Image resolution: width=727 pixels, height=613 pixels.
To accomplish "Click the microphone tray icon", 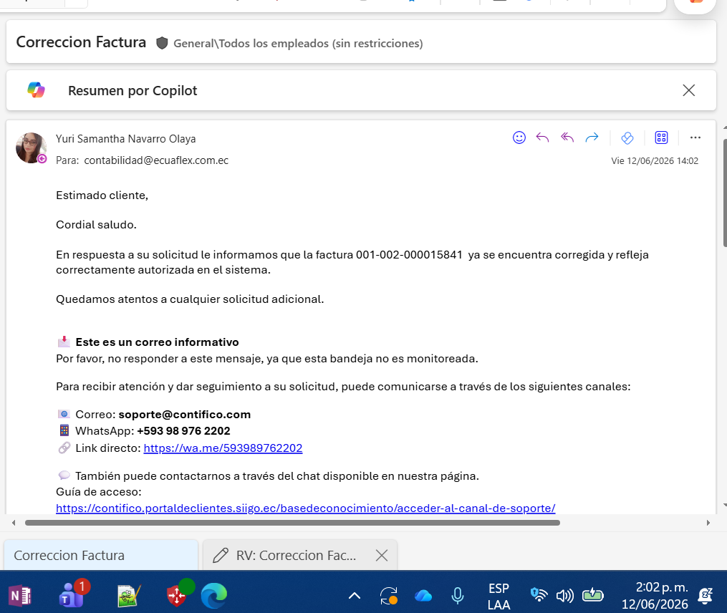I will [457, 595].
